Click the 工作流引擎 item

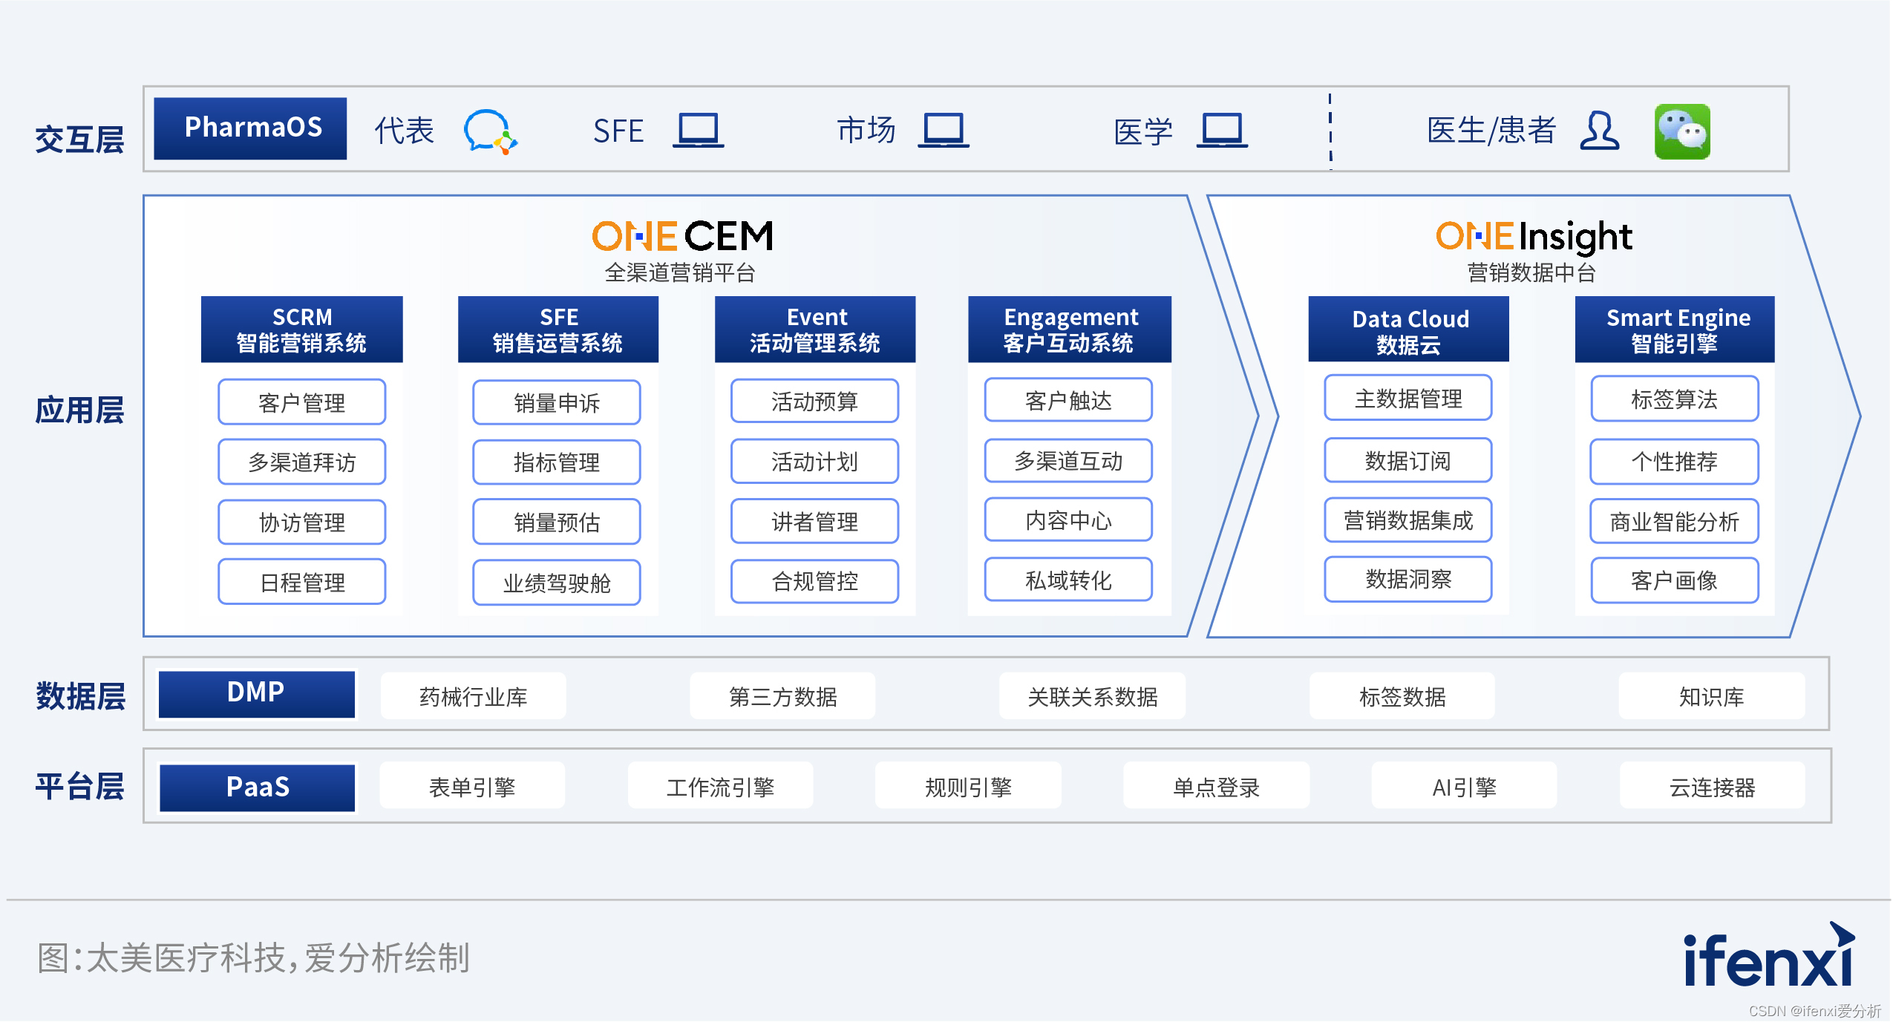pyautogui.click(x=720, y=786)
